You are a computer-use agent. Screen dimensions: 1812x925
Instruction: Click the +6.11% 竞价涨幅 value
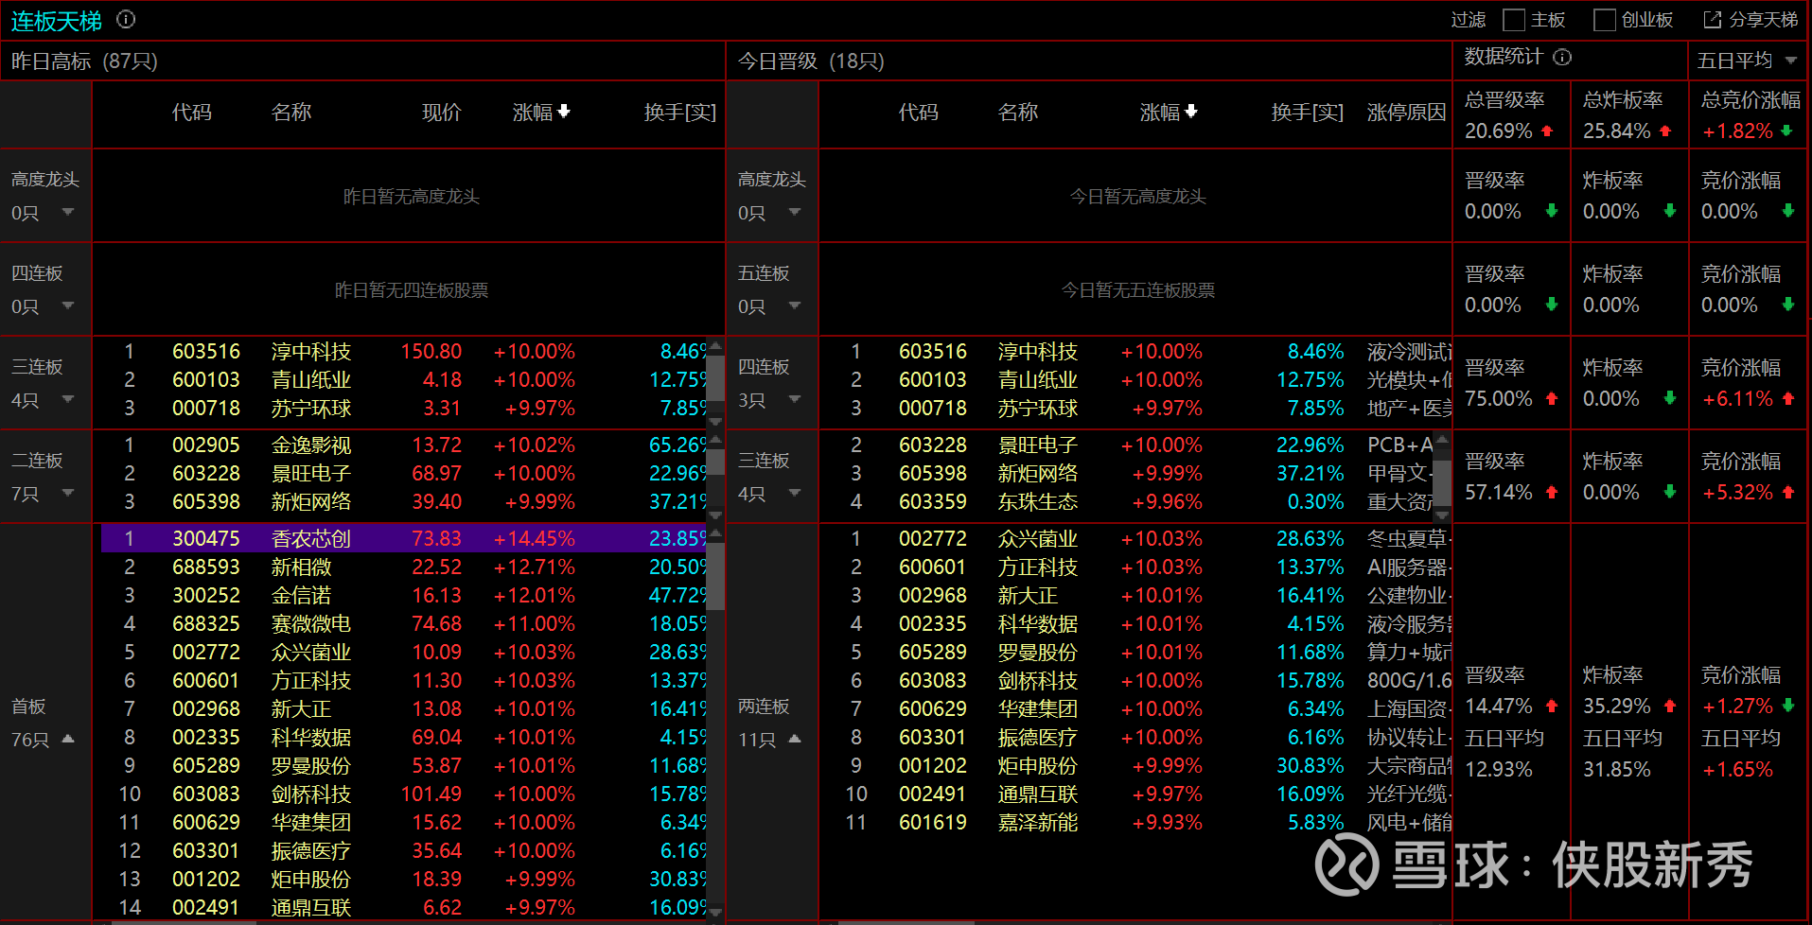click(x=1738, y=399)
